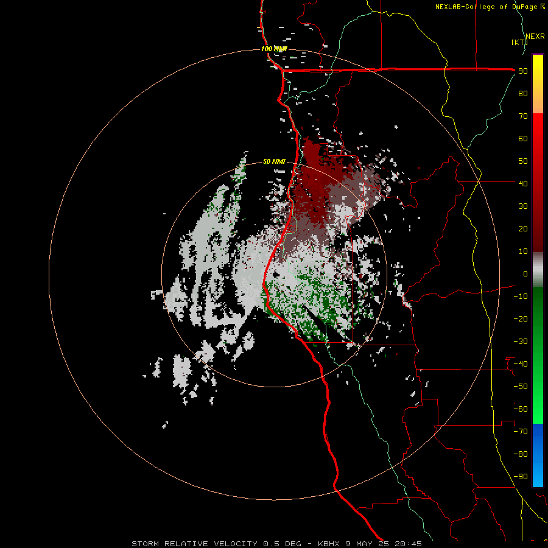Click the '50 NMI' range ring label

(274, 161)
